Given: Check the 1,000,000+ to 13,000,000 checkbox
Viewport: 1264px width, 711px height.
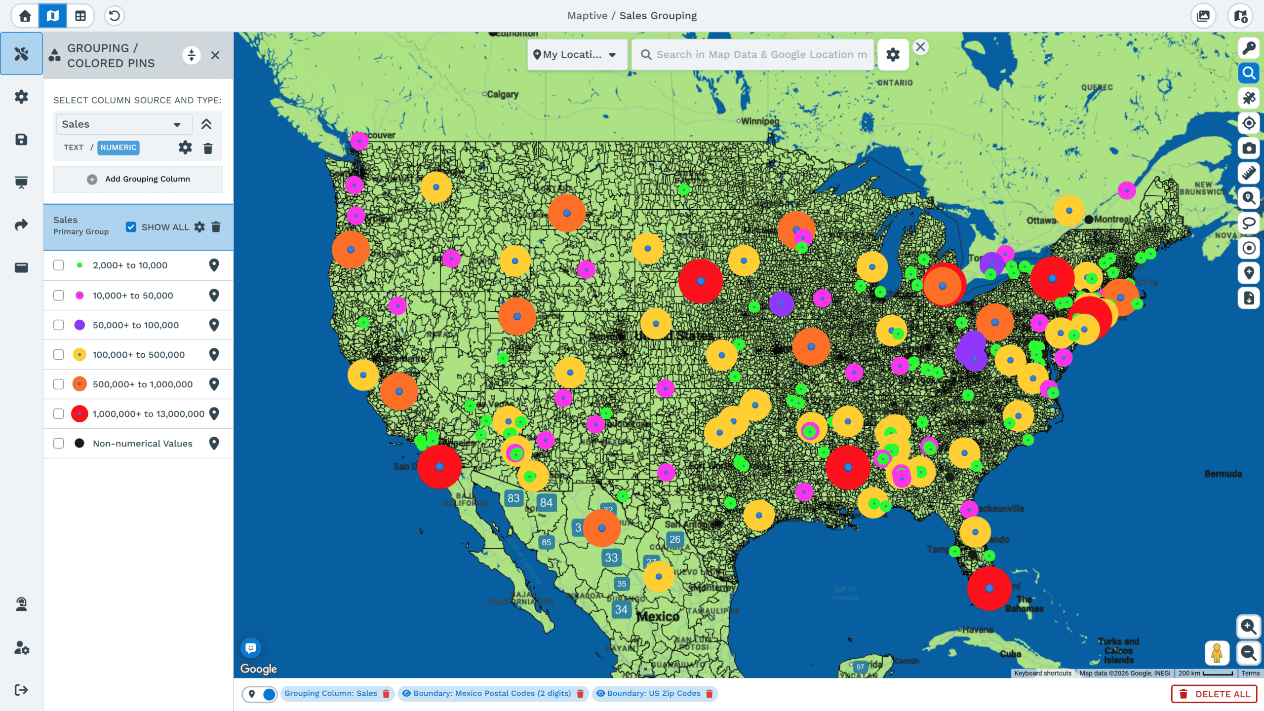Looking at the screenshot, I should click(x=59, y=414).
